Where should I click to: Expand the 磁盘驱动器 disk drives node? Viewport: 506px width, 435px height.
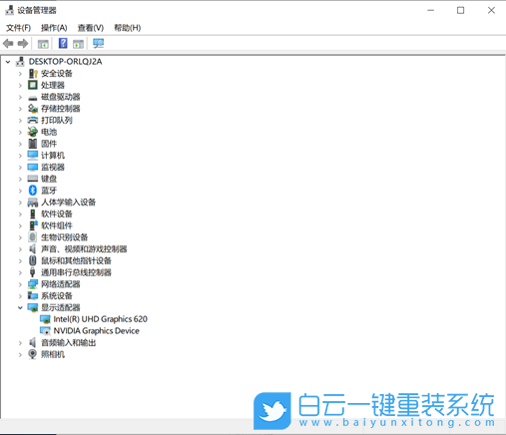coord(20,97)
